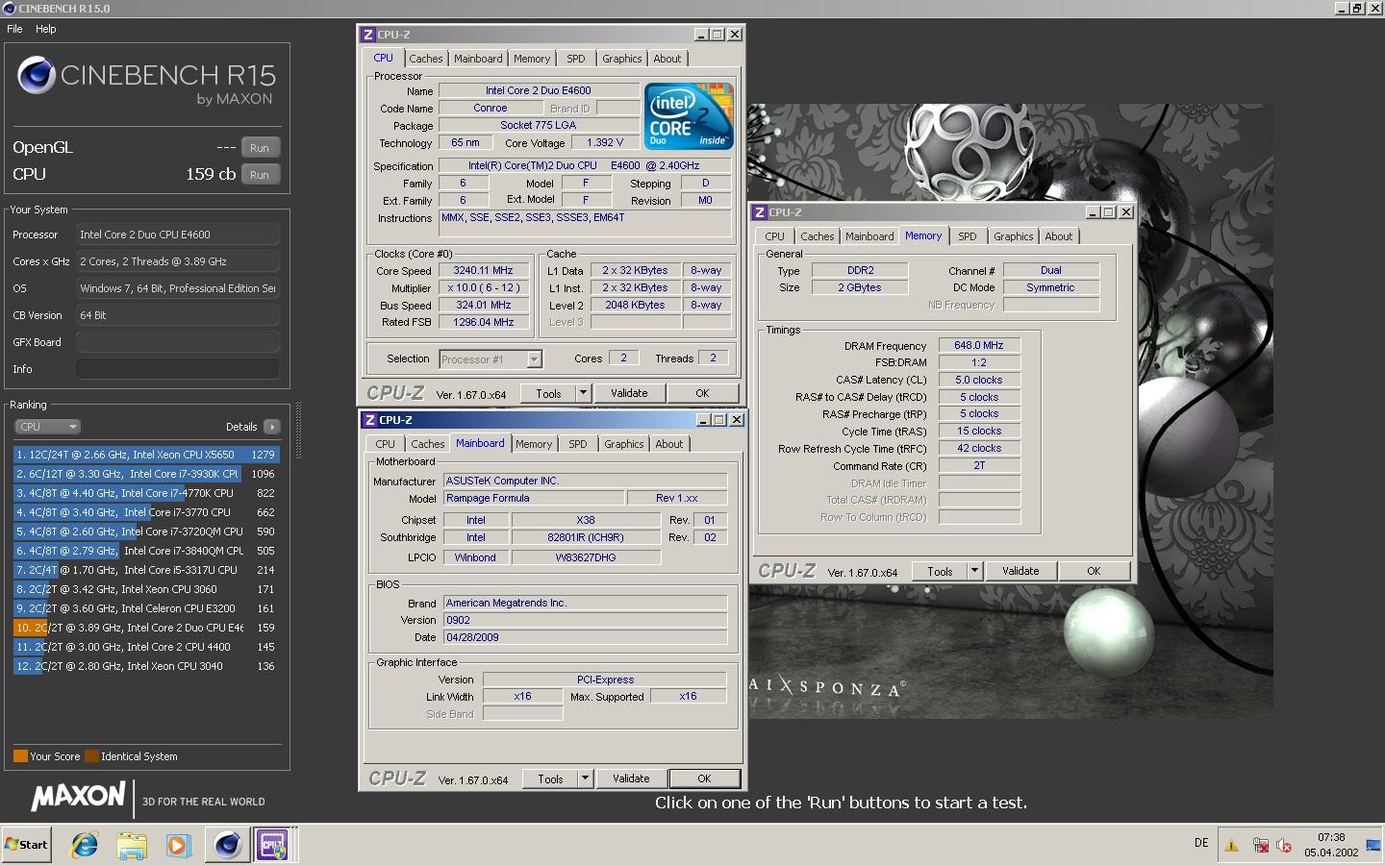
Task: Click the Info input field
Action: tap(178, 369)
